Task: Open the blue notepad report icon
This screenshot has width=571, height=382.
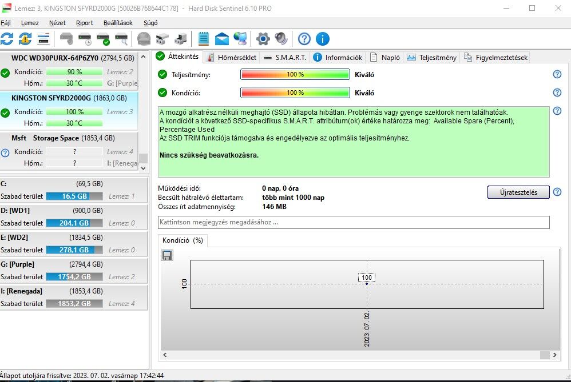Action: [204, 38]
